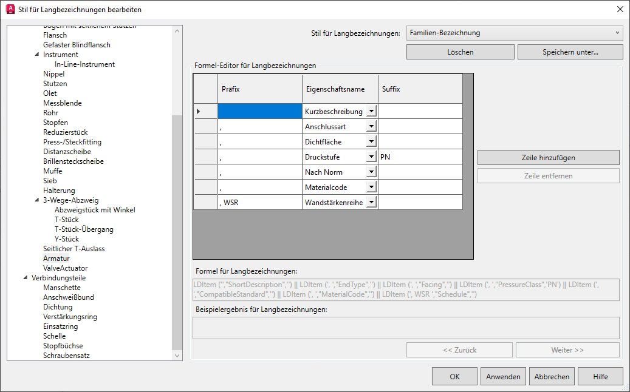
Task: Open the Materialcode property dropdown arrow
Action: pos(372,187)
